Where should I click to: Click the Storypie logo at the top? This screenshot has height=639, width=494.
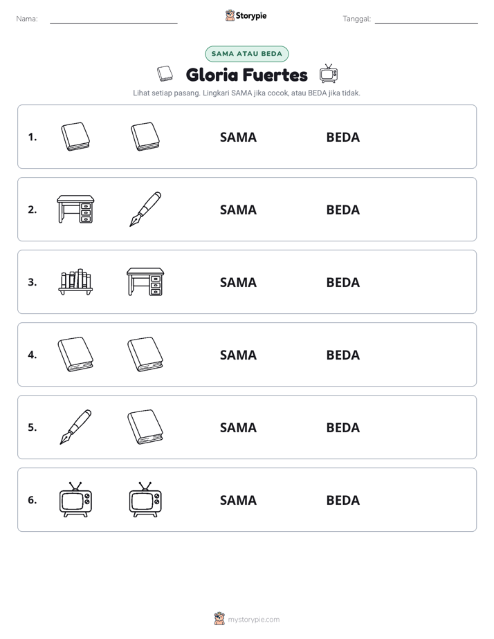tap(246, 15)
